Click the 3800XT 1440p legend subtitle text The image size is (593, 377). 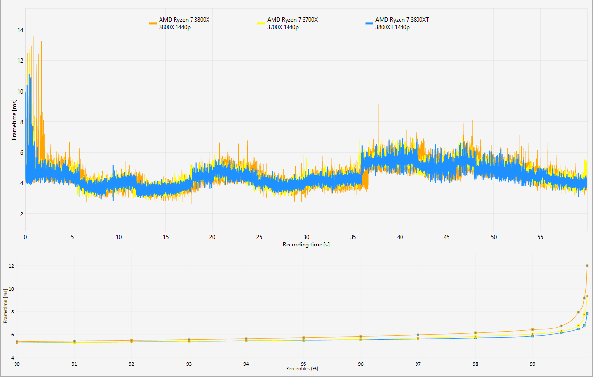coord(392,27)
